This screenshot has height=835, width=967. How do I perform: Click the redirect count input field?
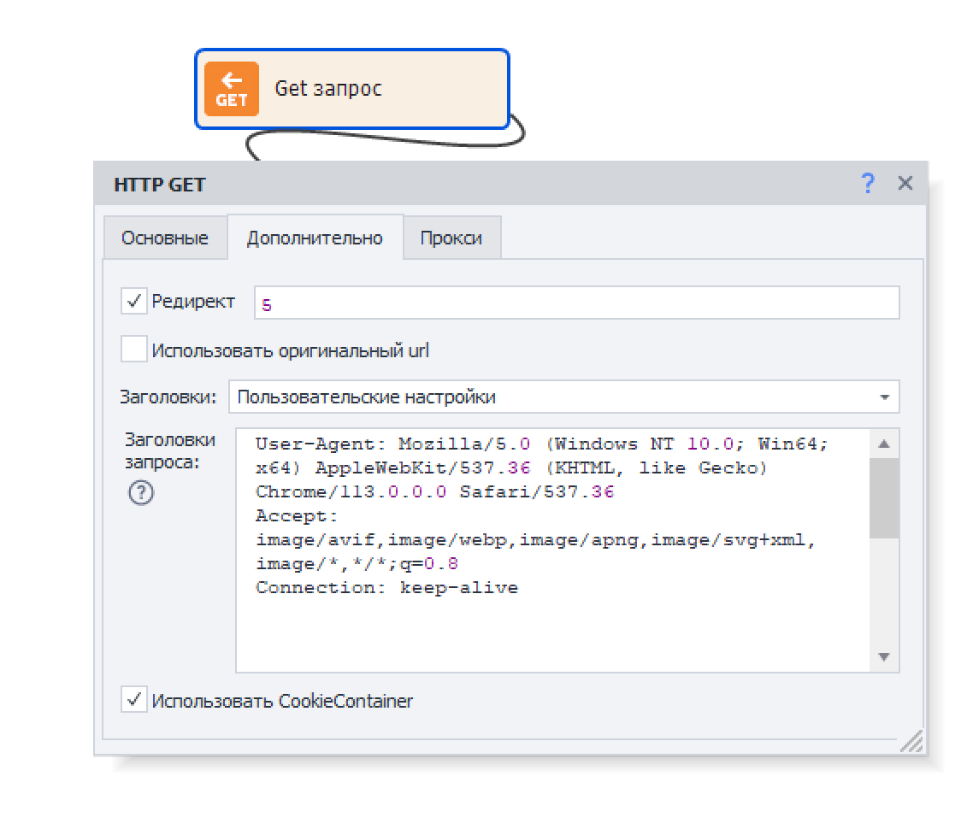(x=575, y=303)
